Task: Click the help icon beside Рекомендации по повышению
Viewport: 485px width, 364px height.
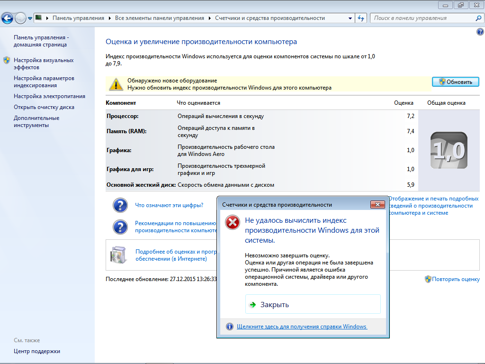Action: [x=120, y=227]
